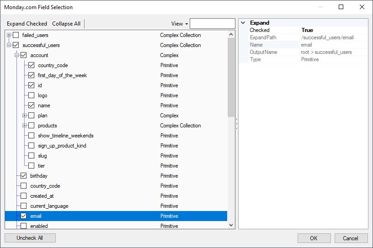373x248 pixels.
Task: Check the current_language checkbox
Action: point(24,206)
